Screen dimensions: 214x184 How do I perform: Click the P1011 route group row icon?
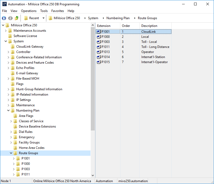click(x=99, y=47)
